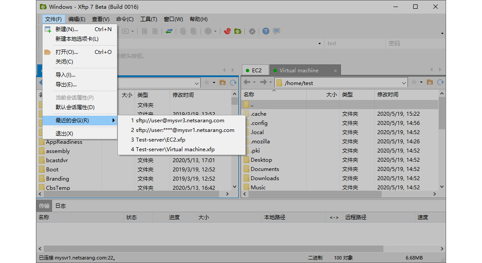
Task: Open the 编辑(E) menu
Action: (x=77, y=19)
